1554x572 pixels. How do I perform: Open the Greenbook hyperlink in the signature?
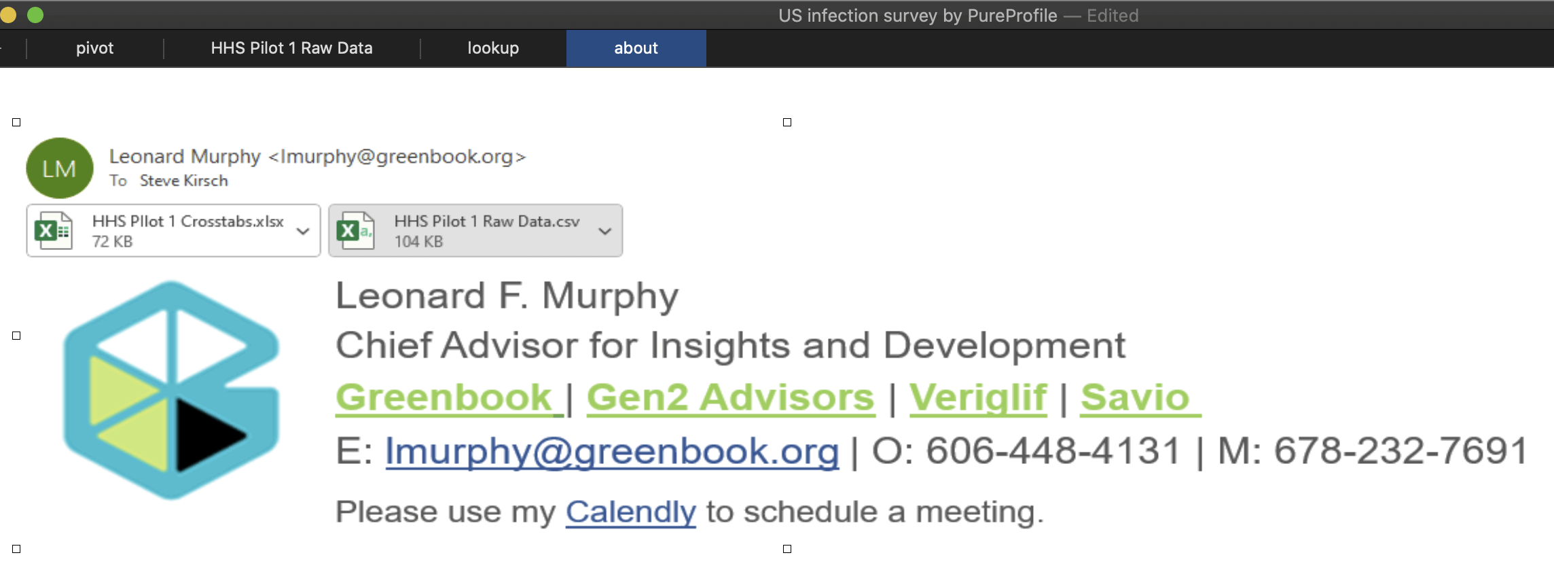point(444,397)
